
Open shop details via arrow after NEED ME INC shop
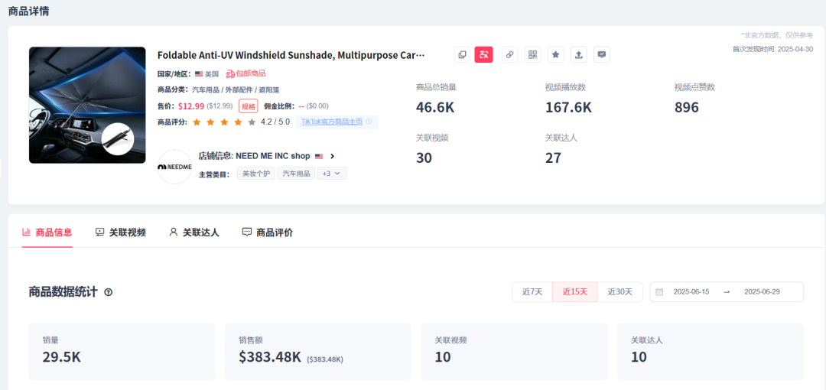click(x=332, y=156)
